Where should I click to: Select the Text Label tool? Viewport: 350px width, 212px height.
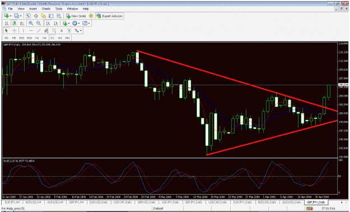coord(69,30)
